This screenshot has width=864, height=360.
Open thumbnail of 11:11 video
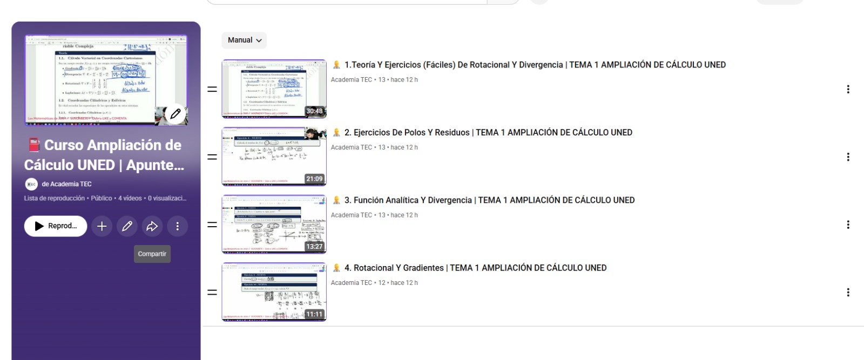pos(274,292)
